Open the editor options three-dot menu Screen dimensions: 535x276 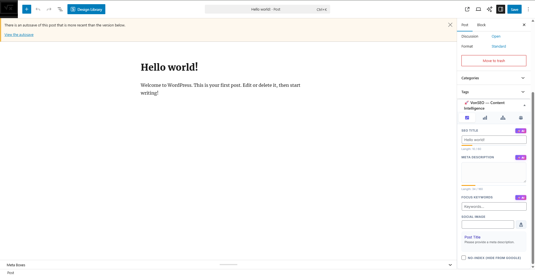[528, 9]
